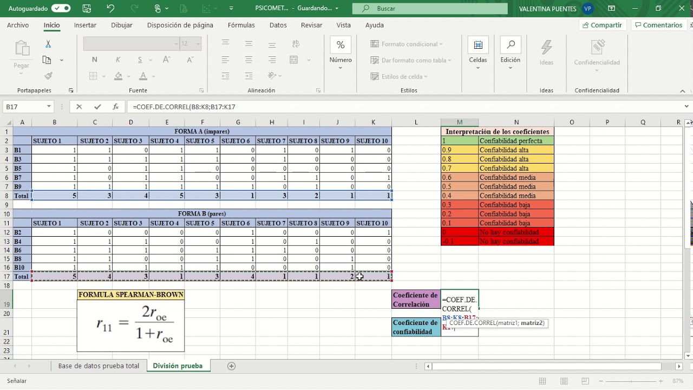Click the Font color A icon

(x=143, y=76)
